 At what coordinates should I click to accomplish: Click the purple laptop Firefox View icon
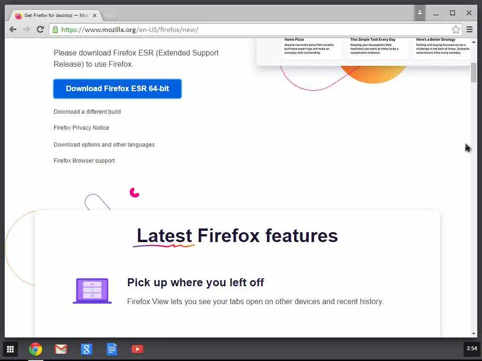point(92,290)
